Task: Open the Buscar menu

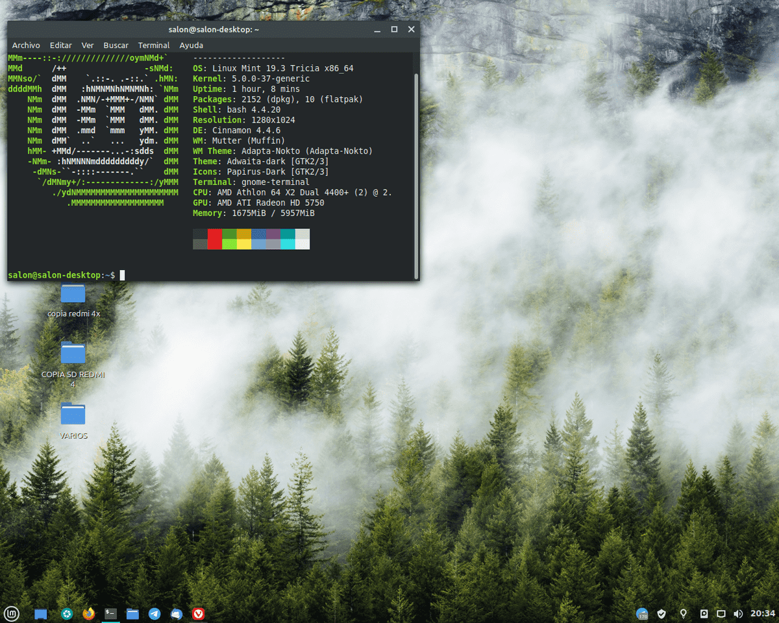Action: coord(116,45)
